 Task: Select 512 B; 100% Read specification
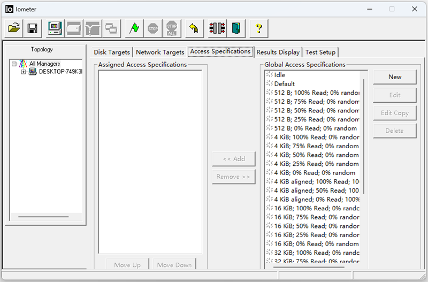(312, 93)
